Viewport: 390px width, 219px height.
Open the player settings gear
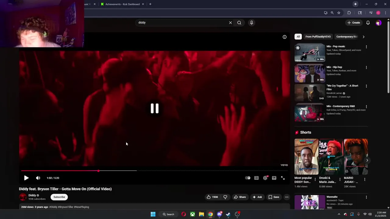265,178
